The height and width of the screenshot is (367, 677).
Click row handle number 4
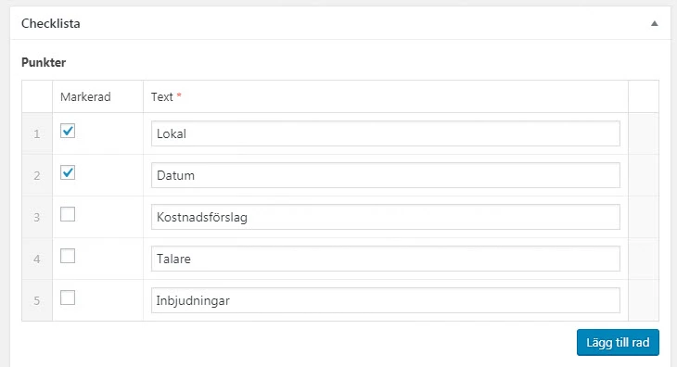click(x=37, y=259)
